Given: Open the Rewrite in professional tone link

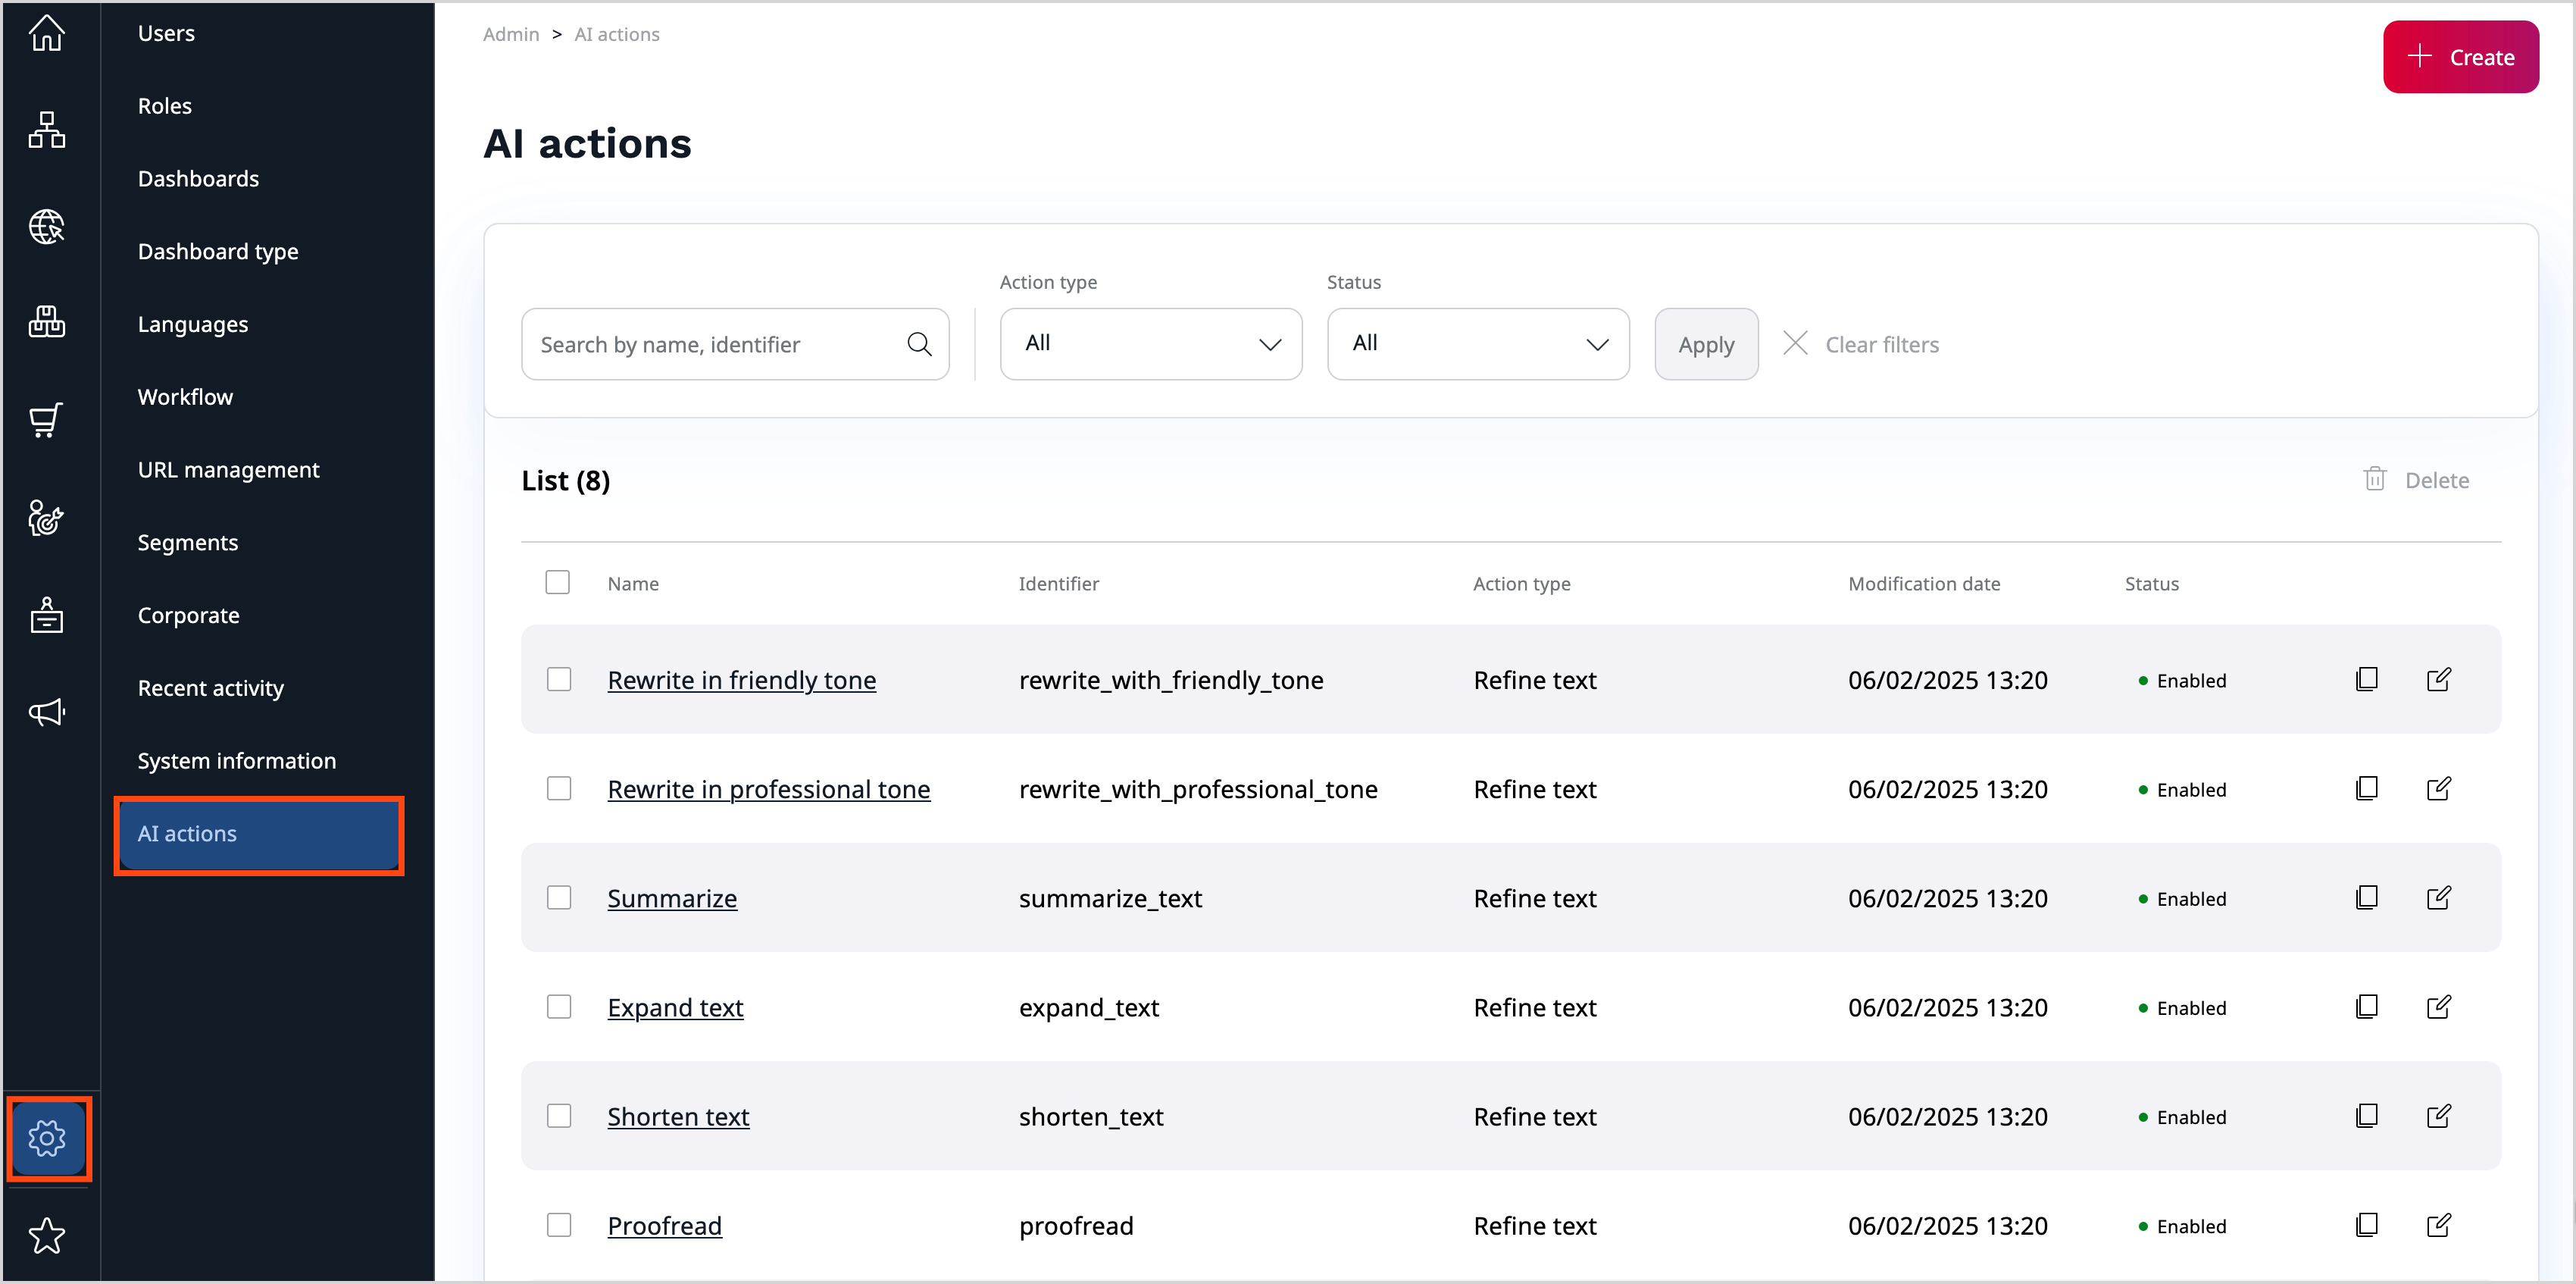Looking at the screenshot, I should [767, 789].
